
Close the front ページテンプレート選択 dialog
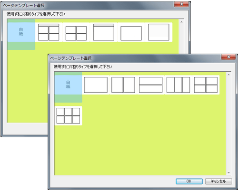[x=228, y=57]
